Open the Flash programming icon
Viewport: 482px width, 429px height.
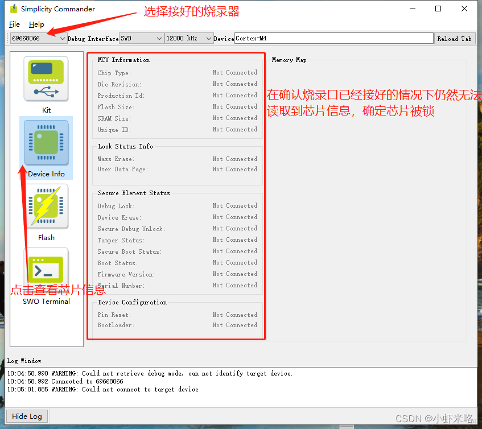coord(46,206)
